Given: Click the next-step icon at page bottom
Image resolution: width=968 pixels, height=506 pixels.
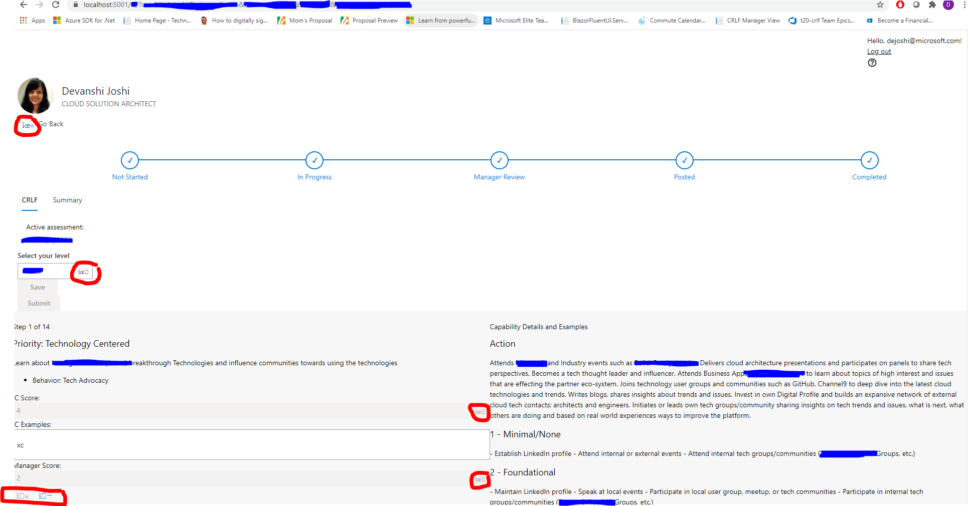Looking at the screenshot, I should click(x=44, y=495).
